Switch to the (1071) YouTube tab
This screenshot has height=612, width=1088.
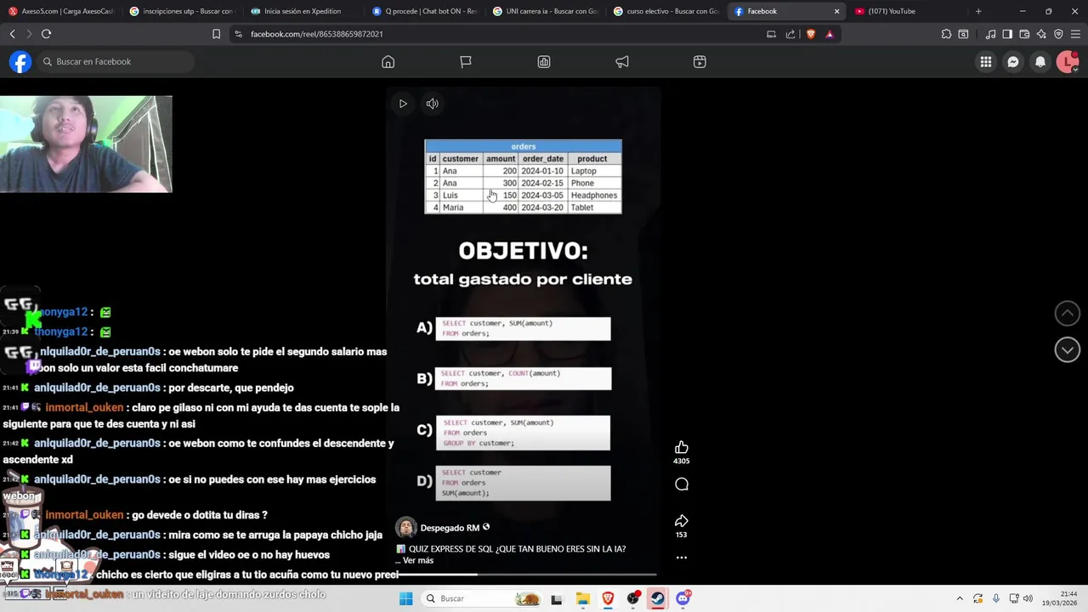tap(908, 11)
